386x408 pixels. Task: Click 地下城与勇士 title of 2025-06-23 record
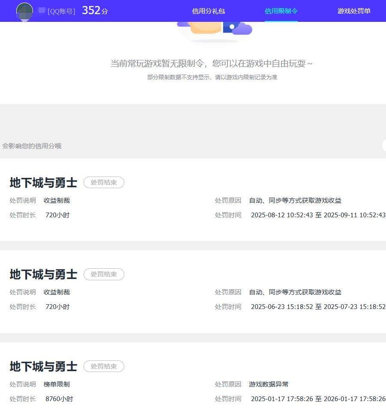[43, 274]
